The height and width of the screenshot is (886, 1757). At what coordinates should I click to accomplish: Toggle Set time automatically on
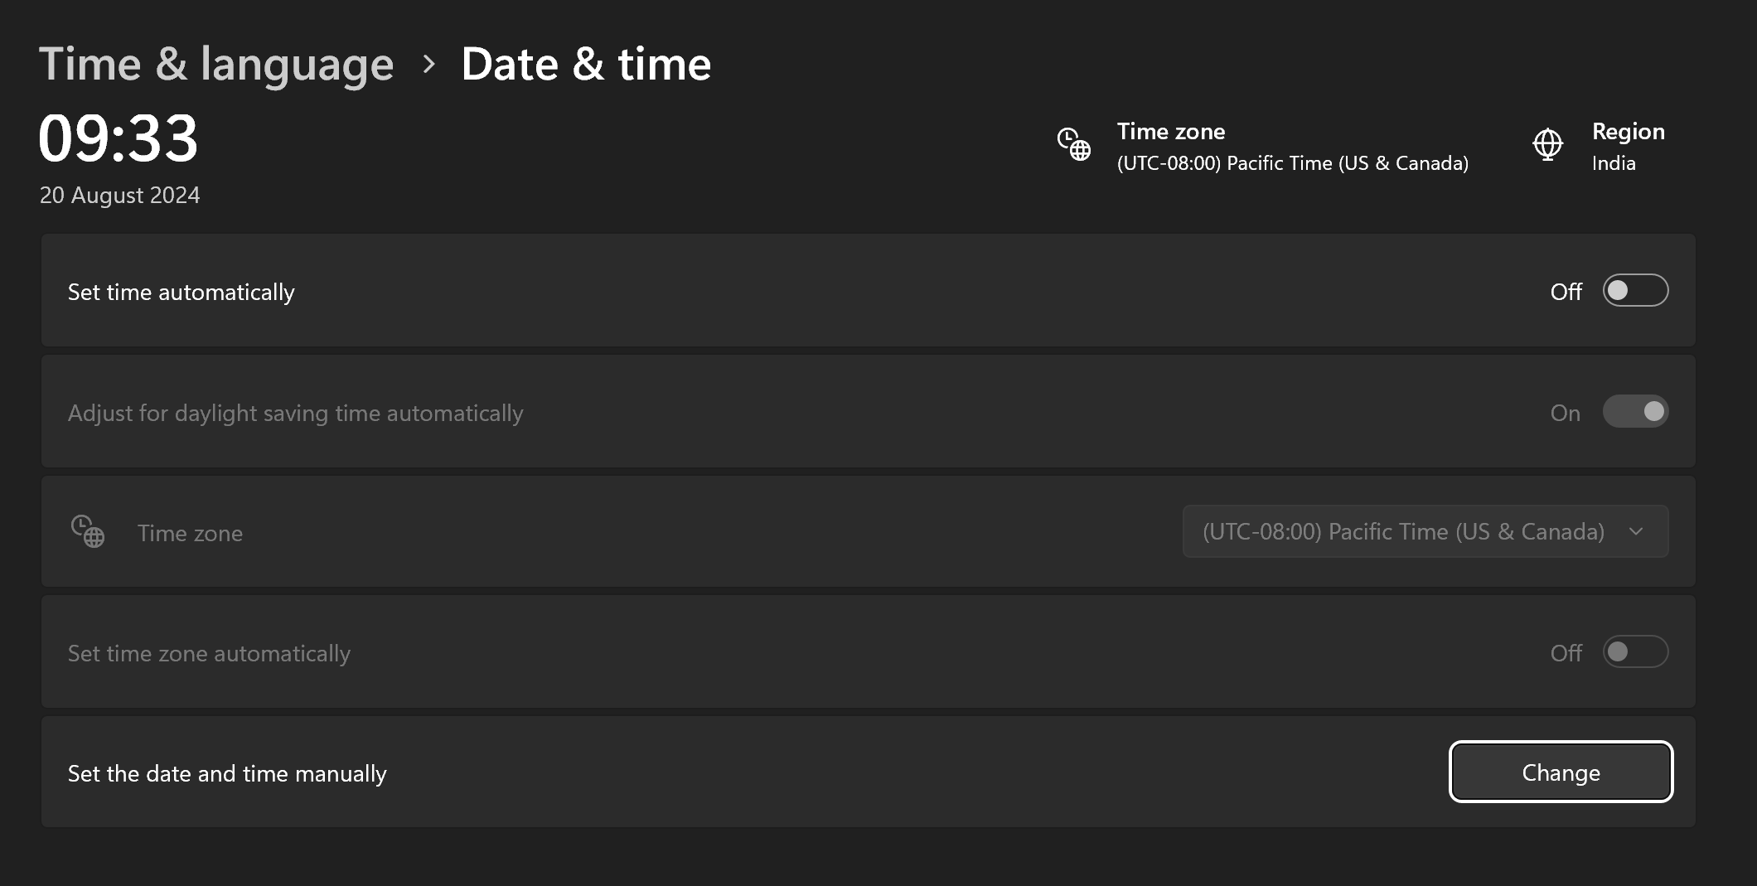click(1635, 291)
